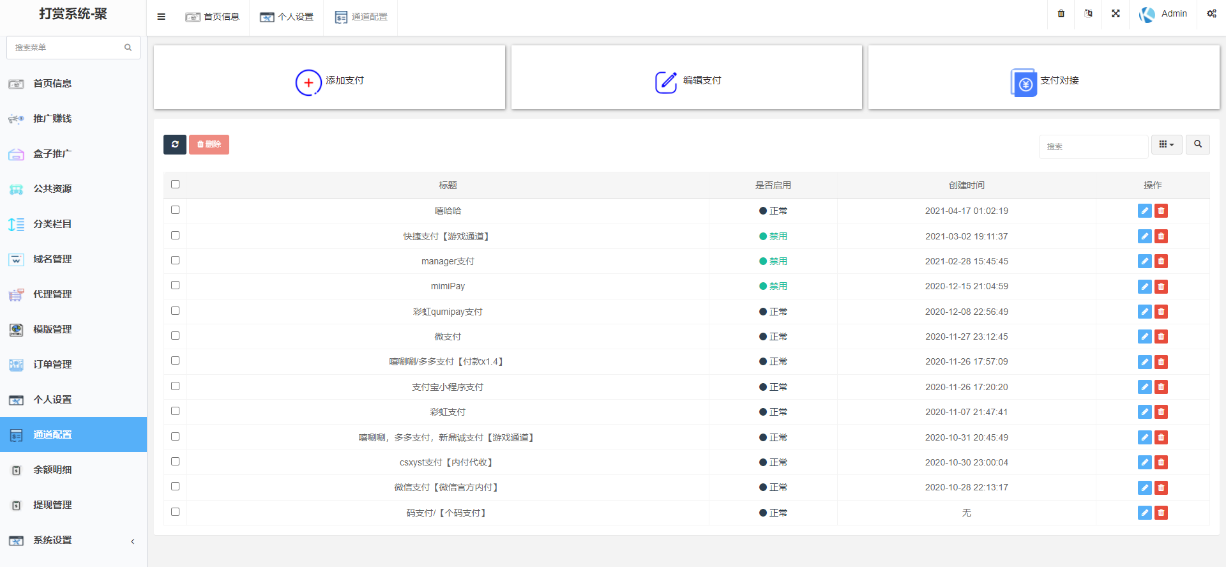The image size is (1226, 567).
Task: Click the refresh icon button above the table
Action: tap(174, 144)
